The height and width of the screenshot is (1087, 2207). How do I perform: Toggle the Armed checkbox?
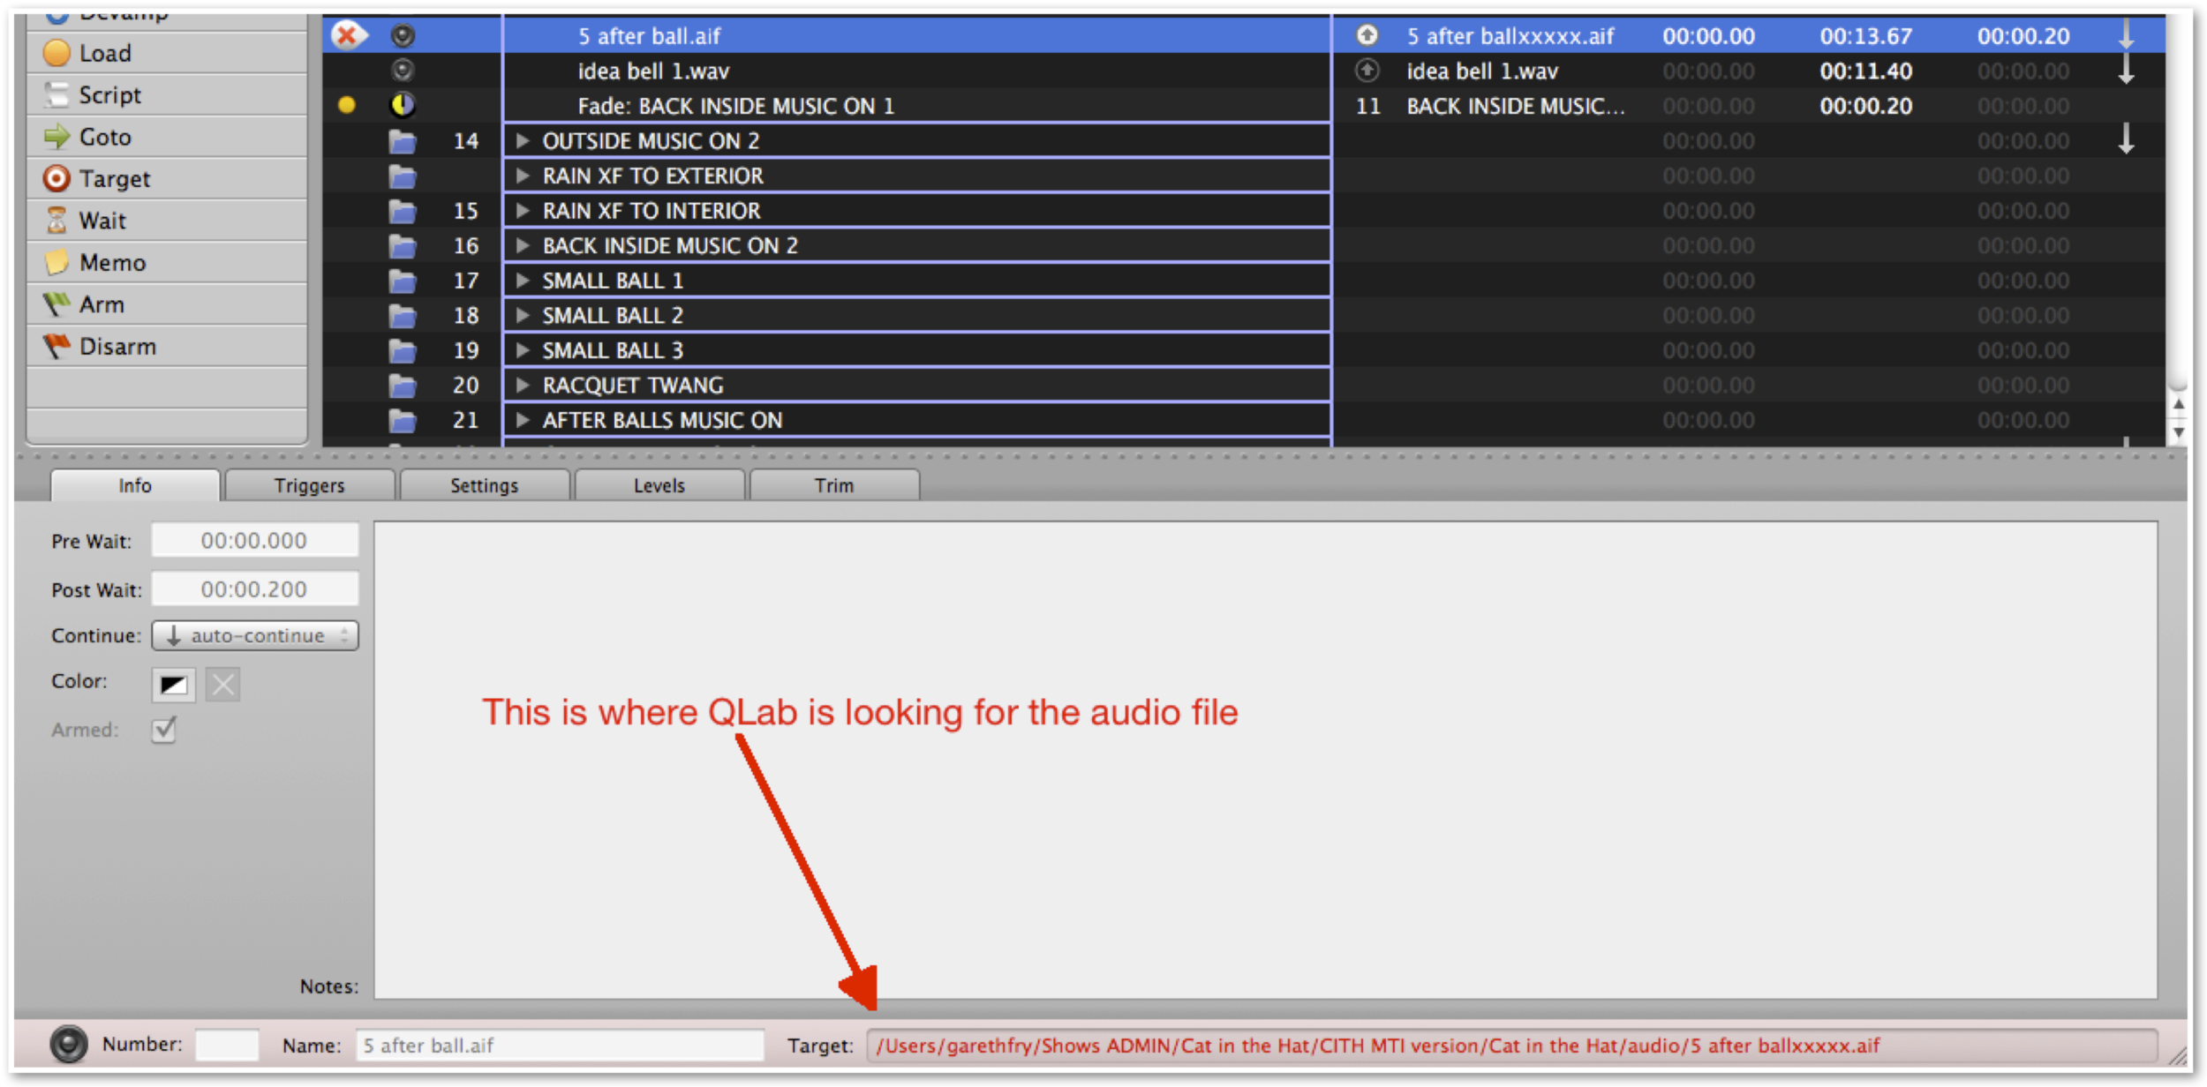(164, 730)
